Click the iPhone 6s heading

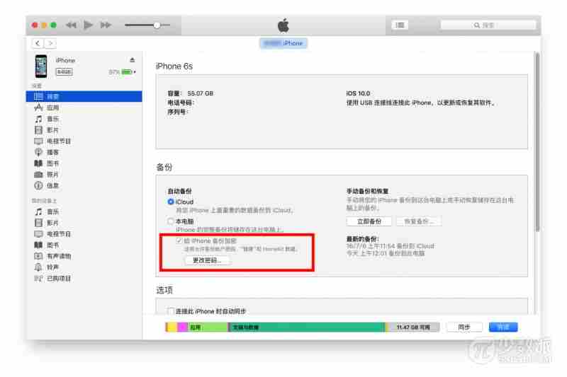[x=174, y=66]
